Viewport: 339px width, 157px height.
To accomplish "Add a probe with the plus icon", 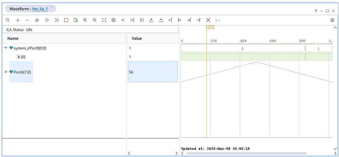I will point(18,20).
